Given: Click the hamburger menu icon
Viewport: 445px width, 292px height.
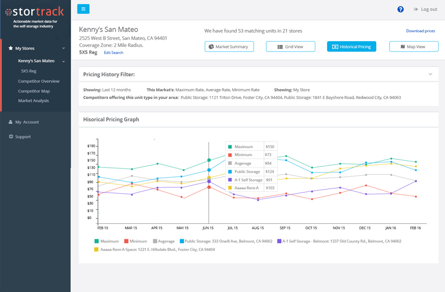Looking at the screenshot, I should coord(83,9).
